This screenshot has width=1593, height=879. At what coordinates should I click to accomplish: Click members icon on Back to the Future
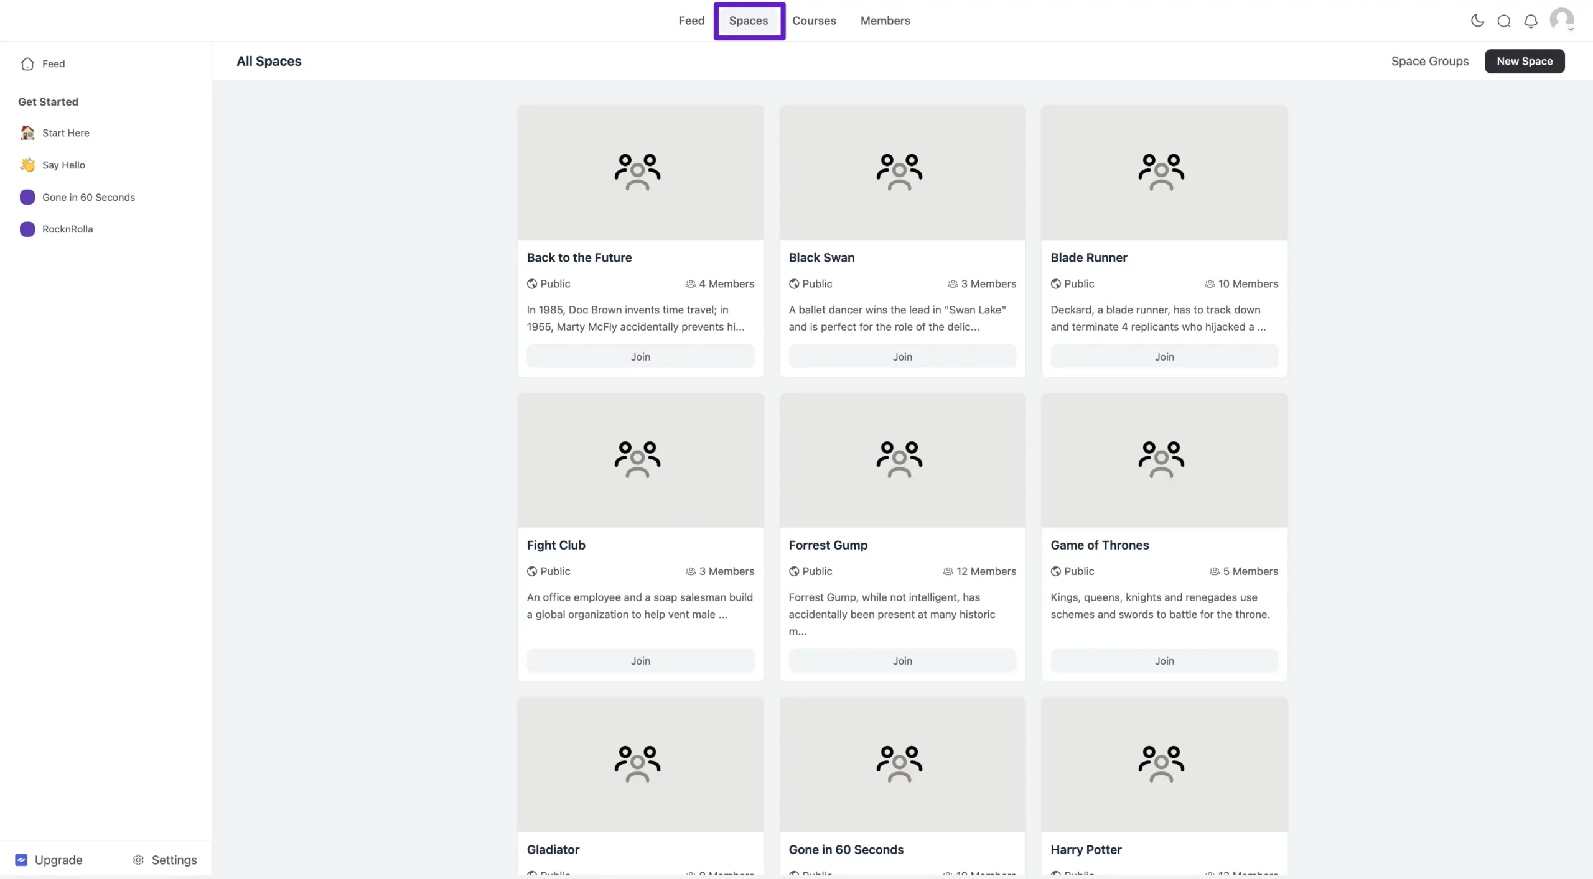pos(691,283)
